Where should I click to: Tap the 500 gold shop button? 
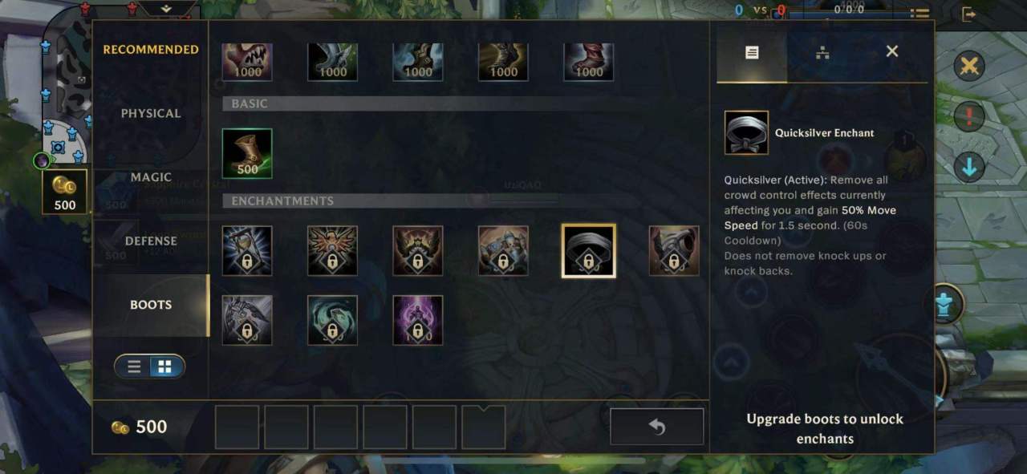point(65,191)
